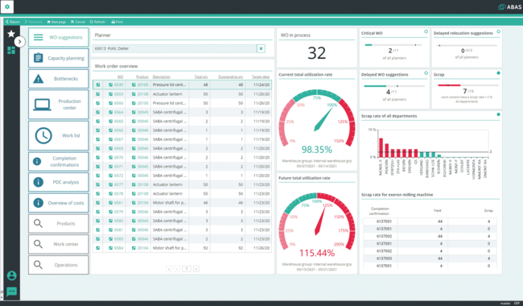This screenshot has width=523, height=306.
Task: Click Refresh in the toolbar
Action: [97, 22]
